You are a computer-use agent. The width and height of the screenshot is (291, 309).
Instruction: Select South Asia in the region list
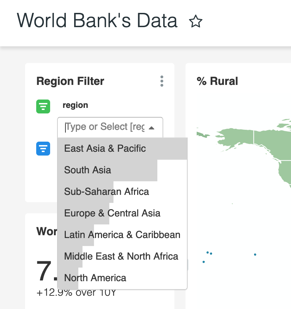87,170
